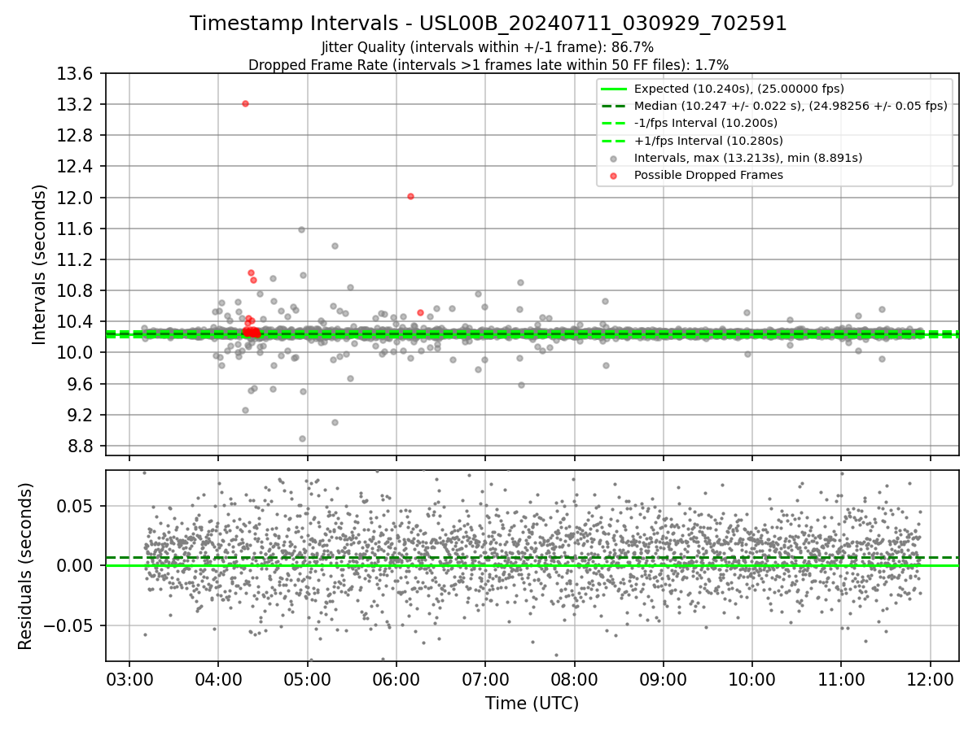Click the '04:00' x-axis tick label

218,678
